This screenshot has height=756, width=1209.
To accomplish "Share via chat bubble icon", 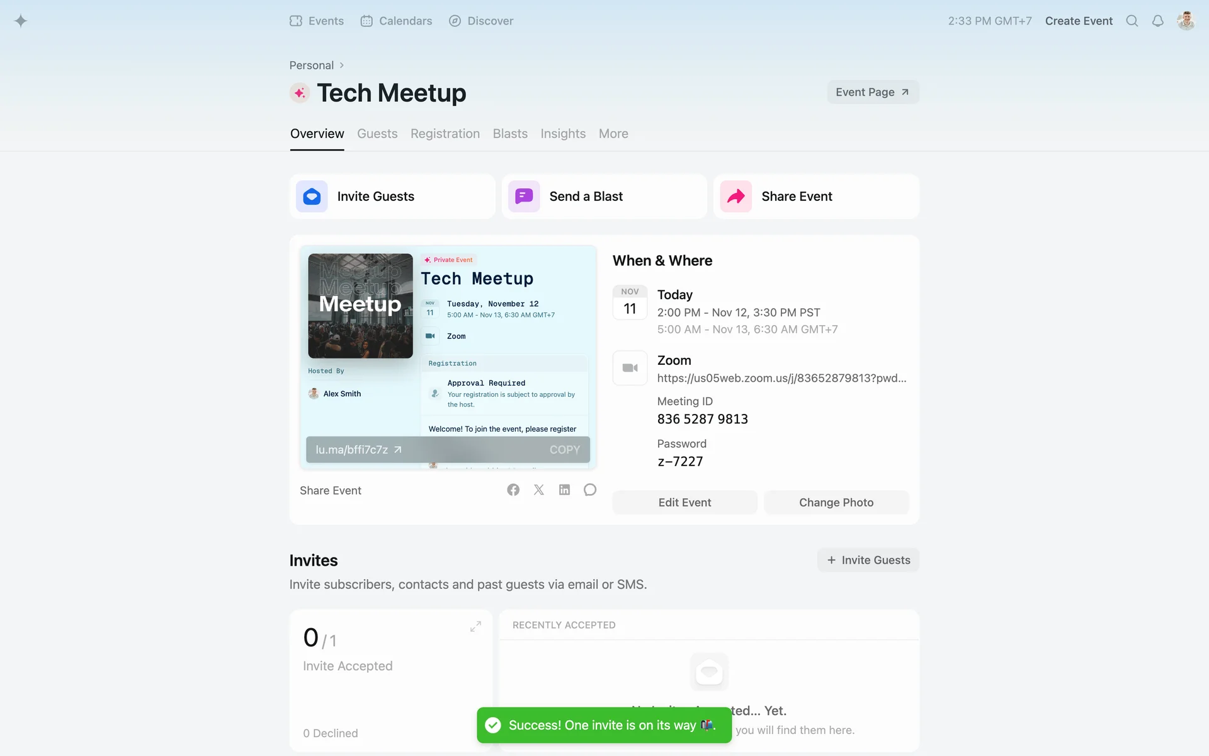I will [590, 490].
